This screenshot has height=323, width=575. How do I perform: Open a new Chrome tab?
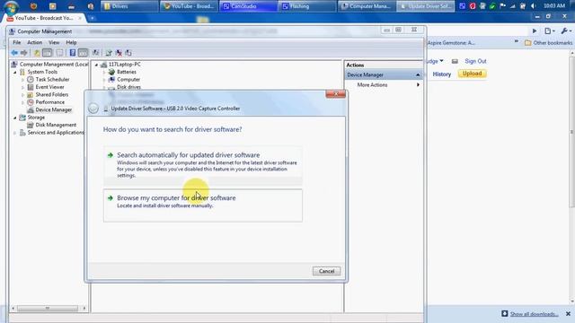[92, 18]
